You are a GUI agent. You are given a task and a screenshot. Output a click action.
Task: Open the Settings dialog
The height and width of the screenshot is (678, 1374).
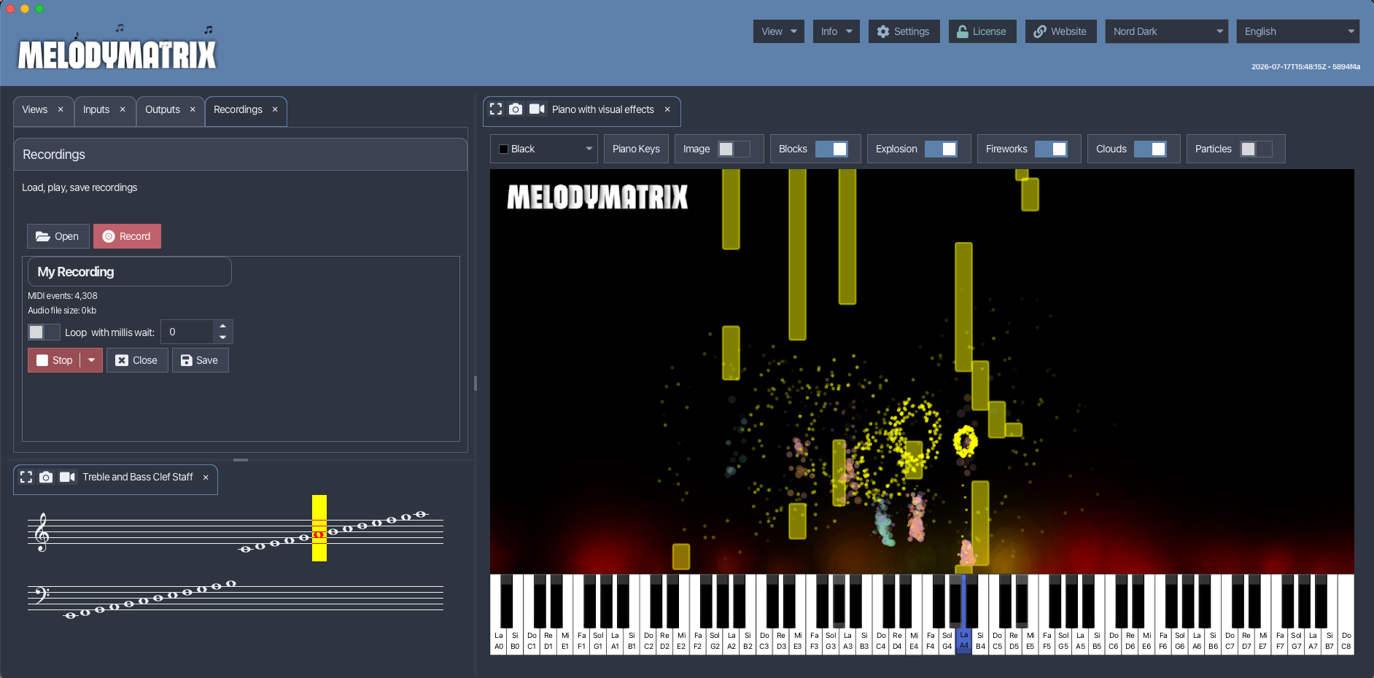click(x=904, y=31)
